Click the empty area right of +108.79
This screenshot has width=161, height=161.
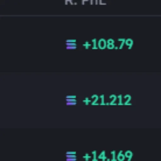pyautogui.click(x=147, y=44)
